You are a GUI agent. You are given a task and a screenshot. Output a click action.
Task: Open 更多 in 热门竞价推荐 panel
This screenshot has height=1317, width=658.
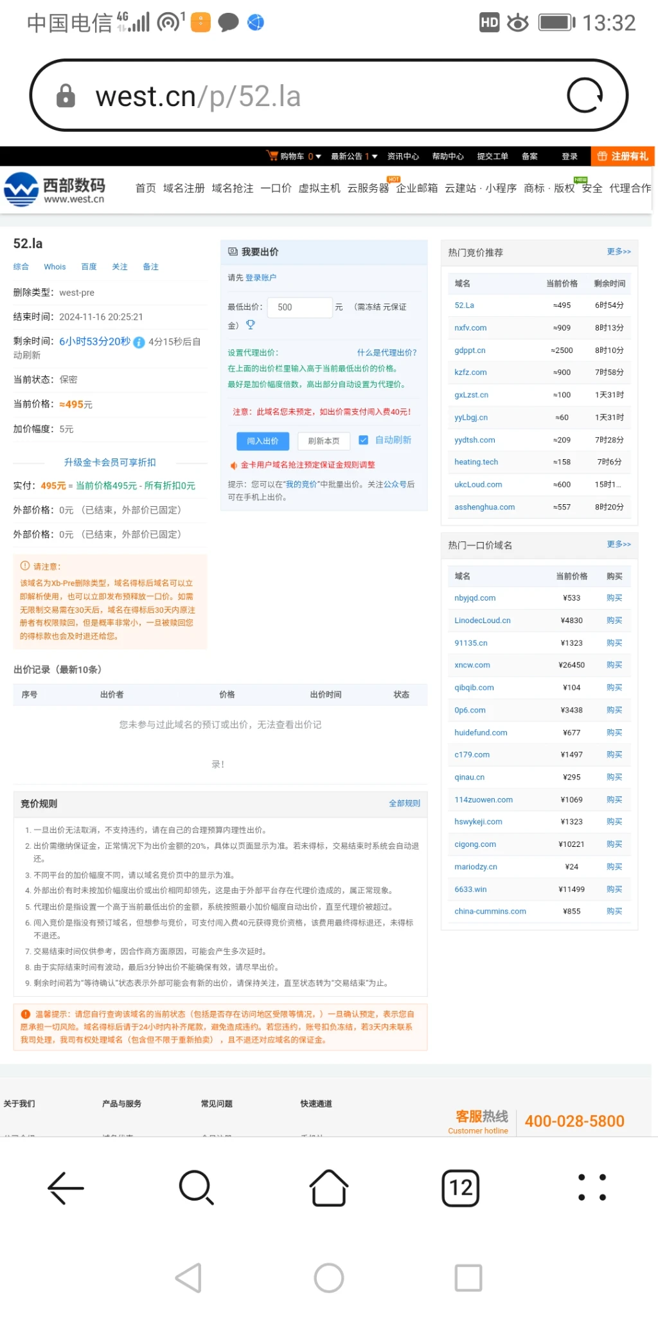click(618, 251)
